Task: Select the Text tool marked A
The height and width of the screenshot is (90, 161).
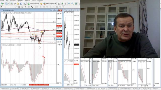Action: [x=25, y=7]
